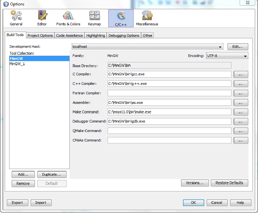Browse for the C Compiler executable
This screenshot has width=258, height=213.
coord(241,74)
